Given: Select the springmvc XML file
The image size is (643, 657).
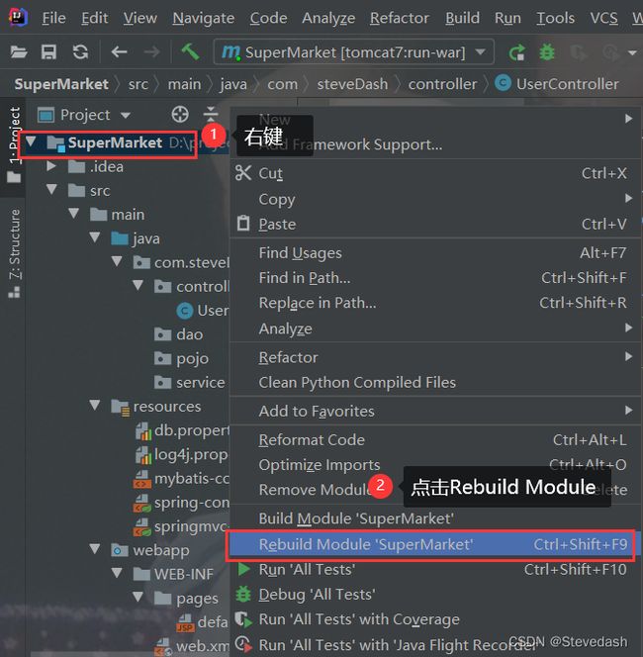Looking at the screenshot, I should click(182, 526).
